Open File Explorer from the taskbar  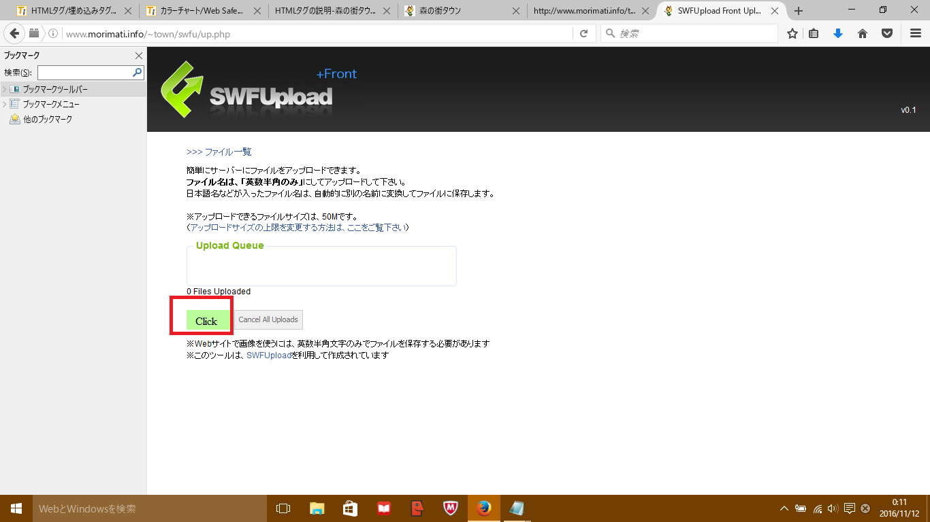[317, 508]
